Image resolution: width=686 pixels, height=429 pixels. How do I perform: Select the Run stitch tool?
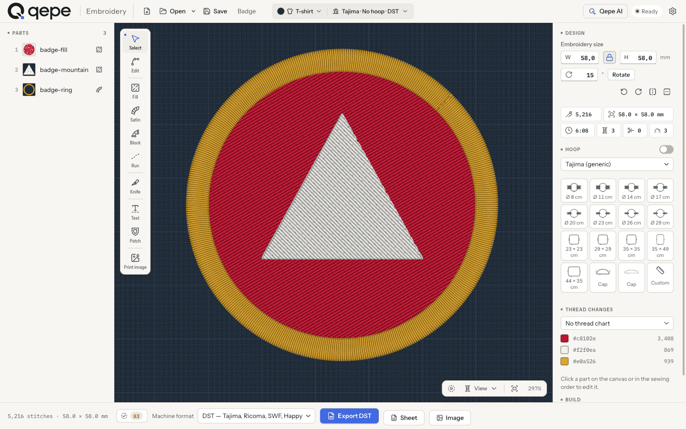tap(135, 160)
